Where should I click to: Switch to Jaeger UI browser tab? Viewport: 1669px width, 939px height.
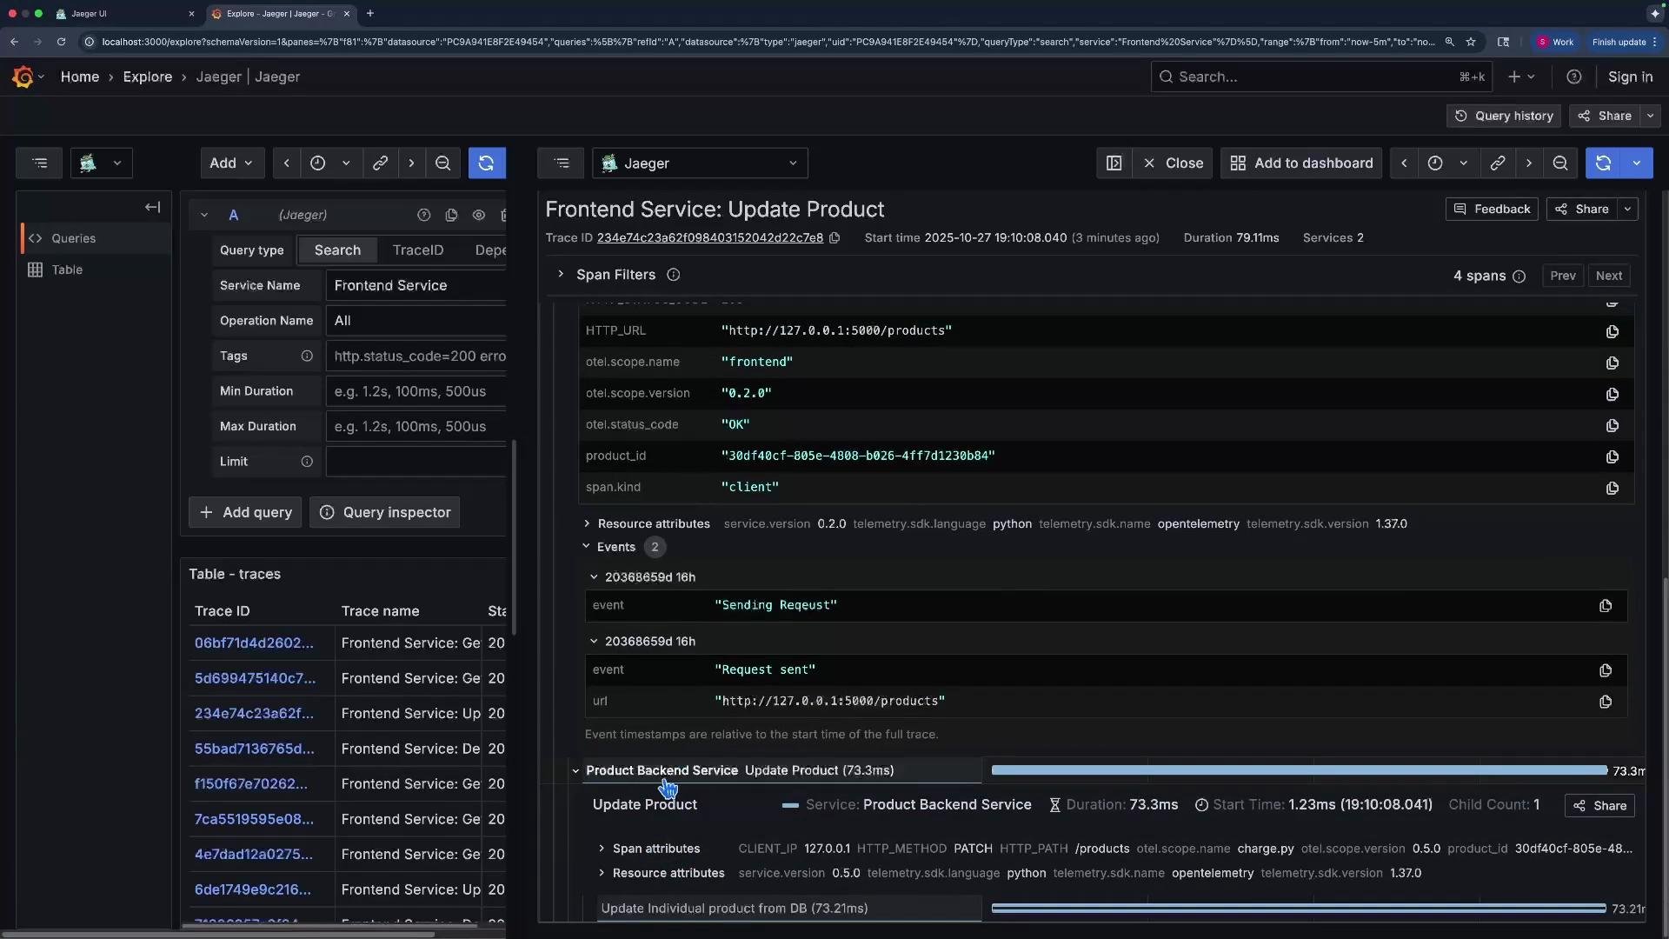pos(122,14)
